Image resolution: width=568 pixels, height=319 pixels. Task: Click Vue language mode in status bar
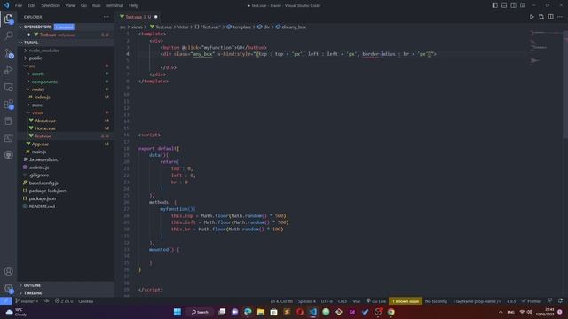click(x=357, y=301)
